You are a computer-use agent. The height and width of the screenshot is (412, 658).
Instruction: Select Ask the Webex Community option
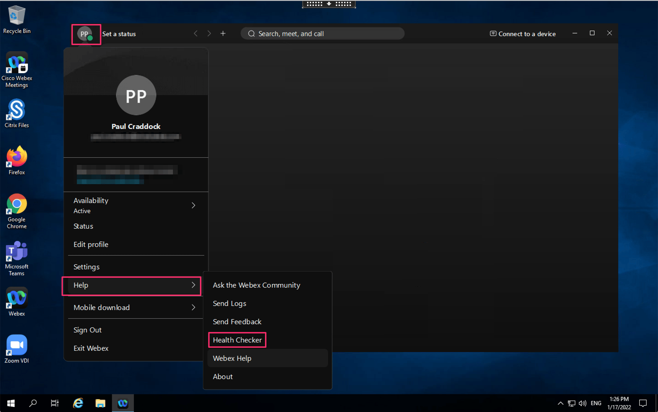[256, 285]
